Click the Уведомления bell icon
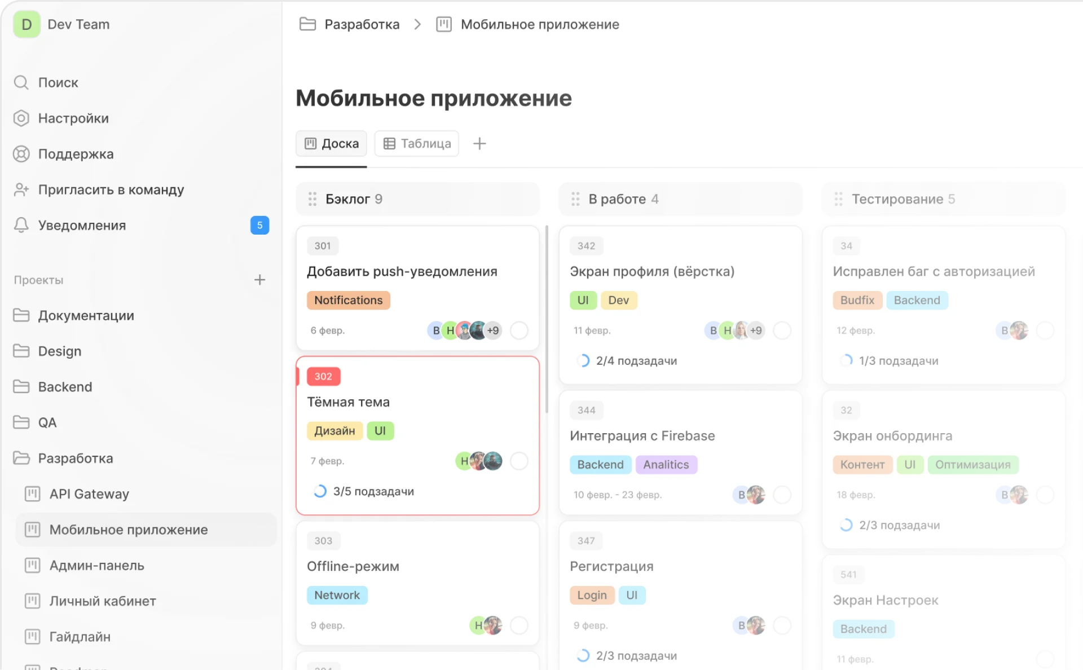The width and height of the screenshot is (1083, 670). click(x=21, y=225)
